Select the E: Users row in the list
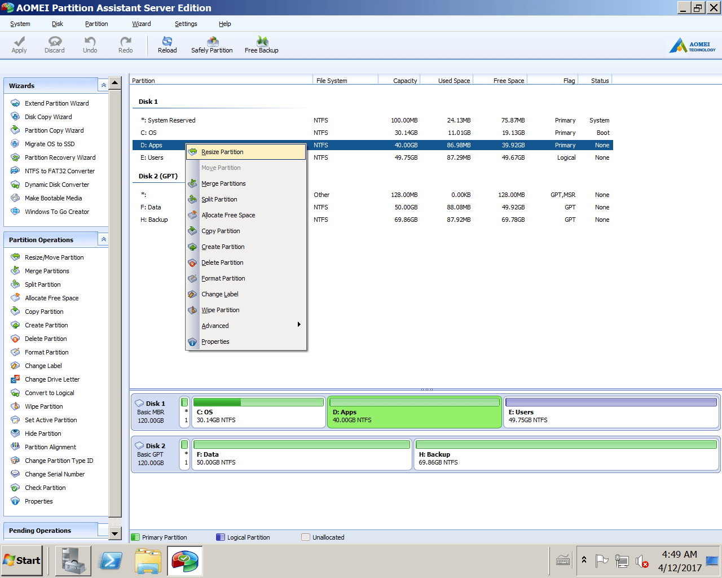Screen dimensions: 722x578 point(372,157)
